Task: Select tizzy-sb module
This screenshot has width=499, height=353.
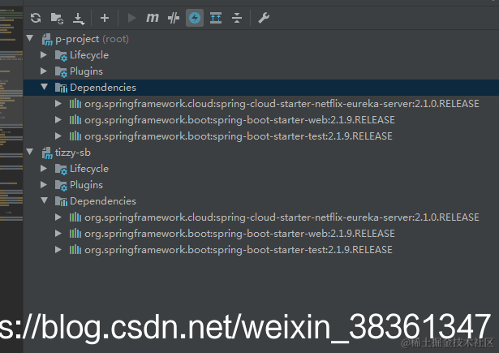Action: point(73,153)
